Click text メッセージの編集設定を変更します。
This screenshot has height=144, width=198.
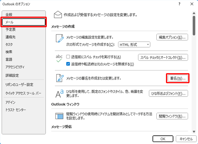90,37
